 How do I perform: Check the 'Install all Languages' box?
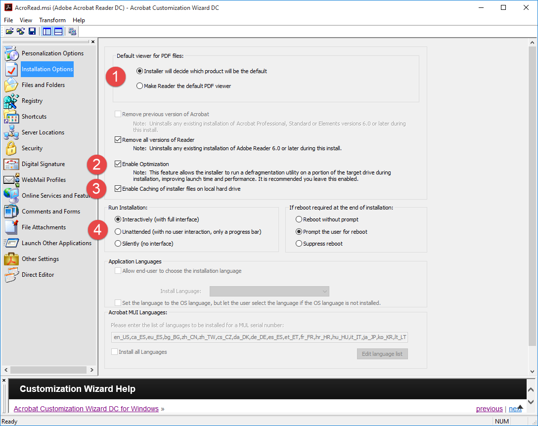point(114,351)
